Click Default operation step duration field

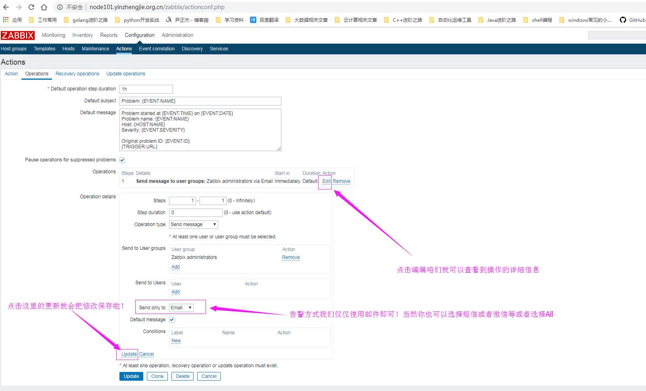coord(146,89)
